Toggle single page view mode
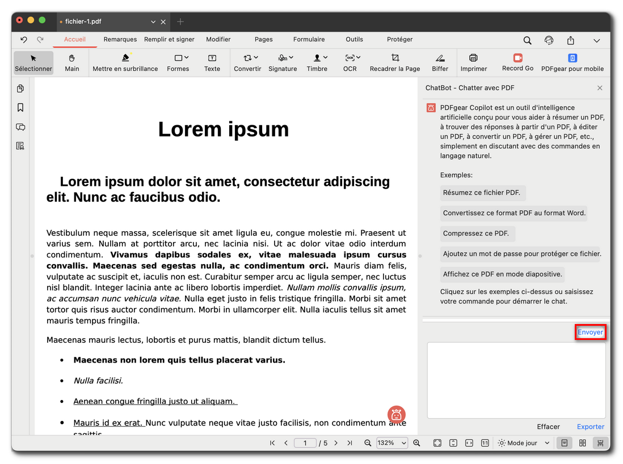 pyautogui.click(x=565, y=443)
